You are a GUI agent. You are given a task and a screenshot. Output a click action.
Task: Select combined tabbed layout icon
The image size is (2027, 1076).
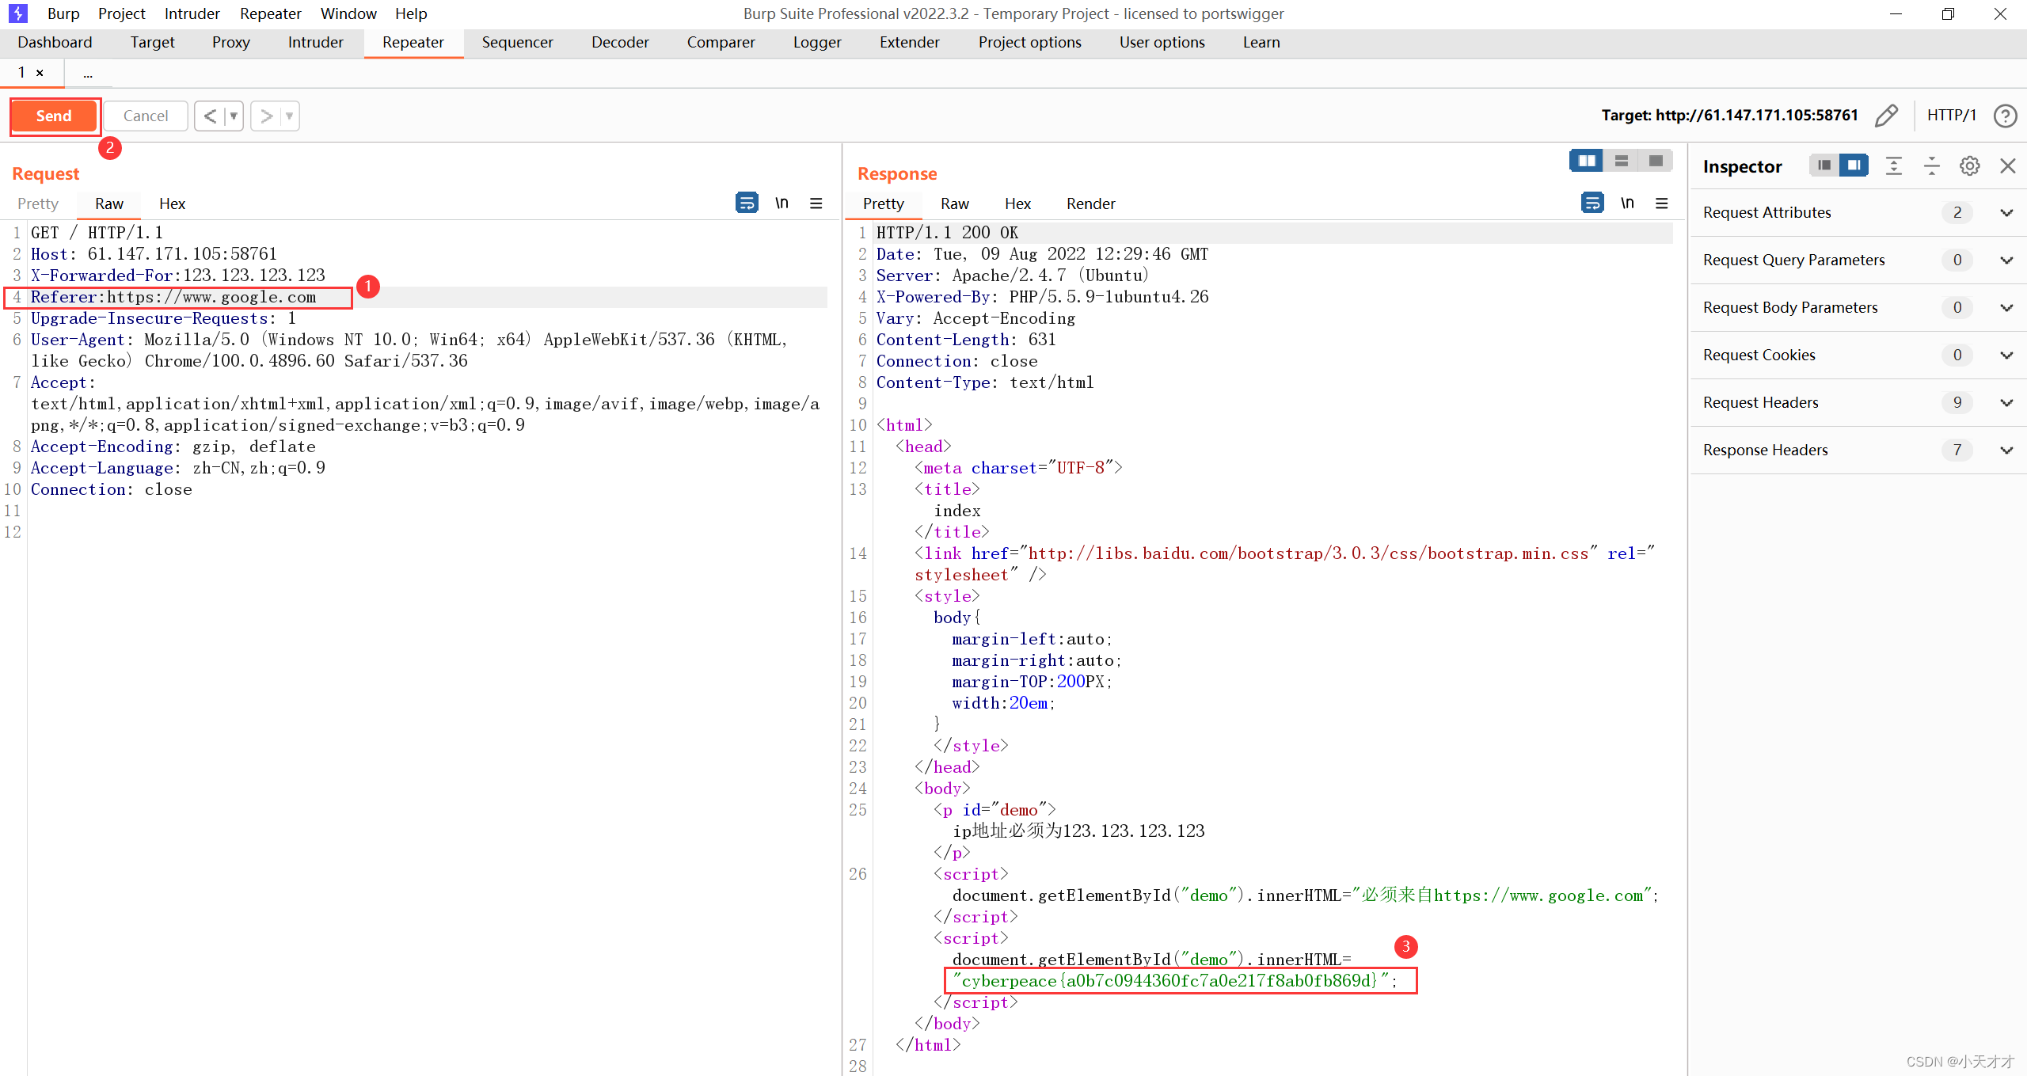point(1655,161)
